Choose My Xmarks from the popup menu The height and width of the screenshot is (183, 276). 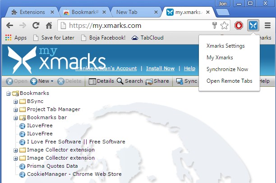[x=220, y=58]
